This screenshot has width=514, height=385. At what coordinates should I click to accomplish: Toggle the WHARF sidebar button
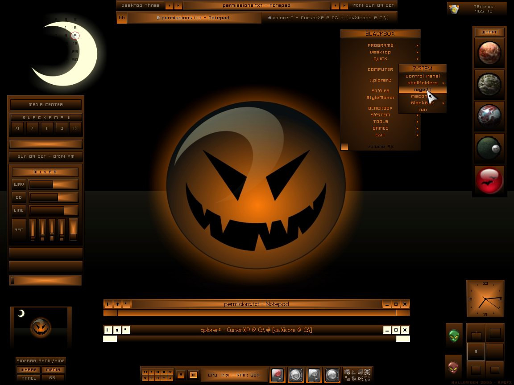coord(29,369)
